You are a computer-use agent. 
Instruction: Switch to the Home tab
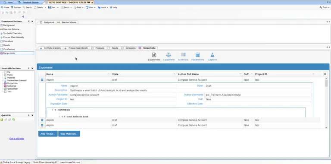(x=8, y=3)
